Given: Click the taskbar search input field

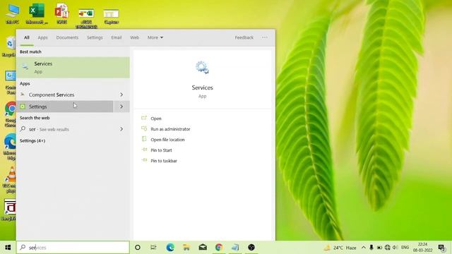Looking at the screenshot, I should [73, 248].
